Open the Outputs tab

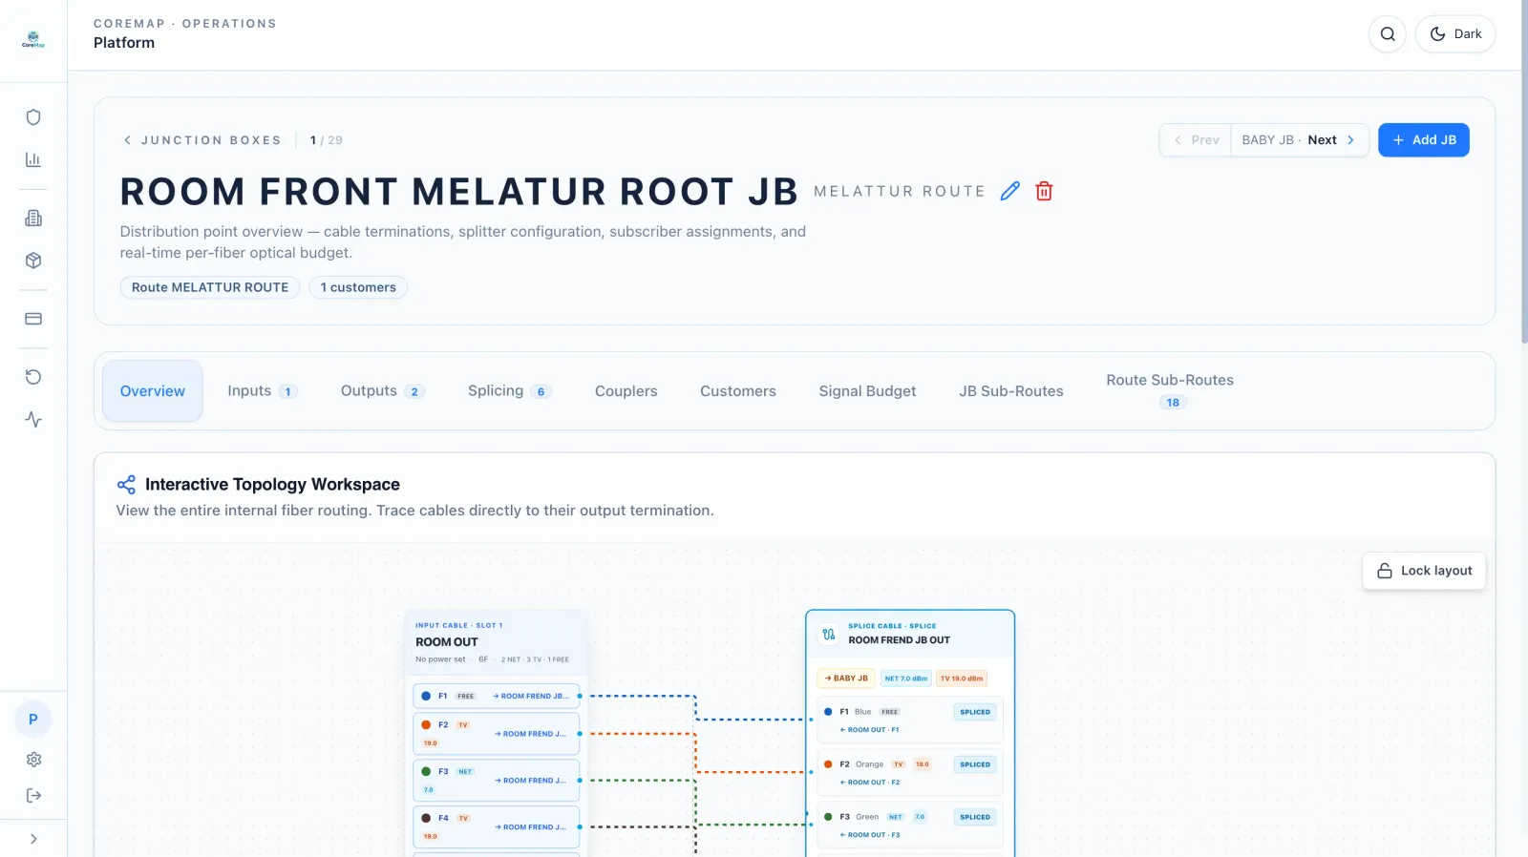(383, 391)
